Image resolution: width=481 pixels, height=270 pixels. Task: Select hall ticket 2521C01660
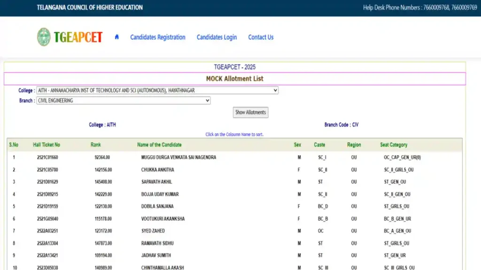click(47, 157)
